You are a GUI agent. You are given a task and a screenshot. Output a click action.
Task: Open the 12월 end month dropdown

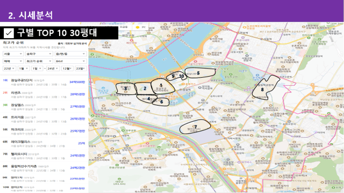click(67, 69)
